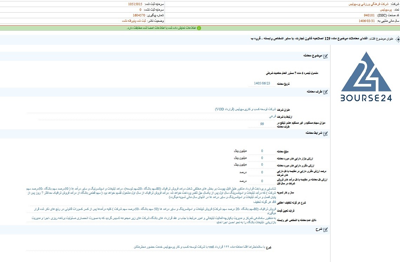Click درصد ارزش دفتری دارایی percentage value 0
Screen dimensions: 400x262
click(x=262, y=172)
